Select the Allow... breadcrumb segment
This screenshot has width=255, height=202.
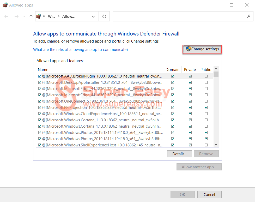coord(69,16)
